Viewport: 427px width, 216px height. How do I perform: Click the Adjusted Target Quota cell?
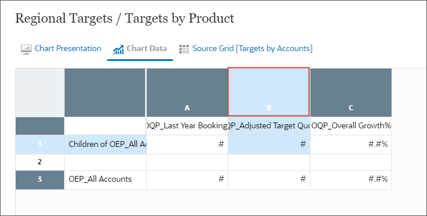[x=269, y=126]
